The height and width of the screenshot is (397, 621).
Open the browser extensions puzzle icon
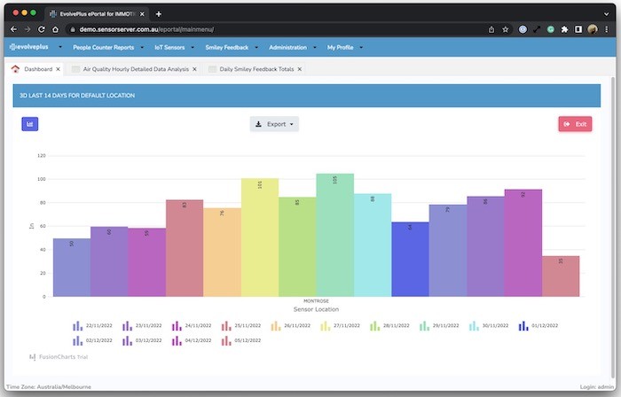click(x=564, y=29)
